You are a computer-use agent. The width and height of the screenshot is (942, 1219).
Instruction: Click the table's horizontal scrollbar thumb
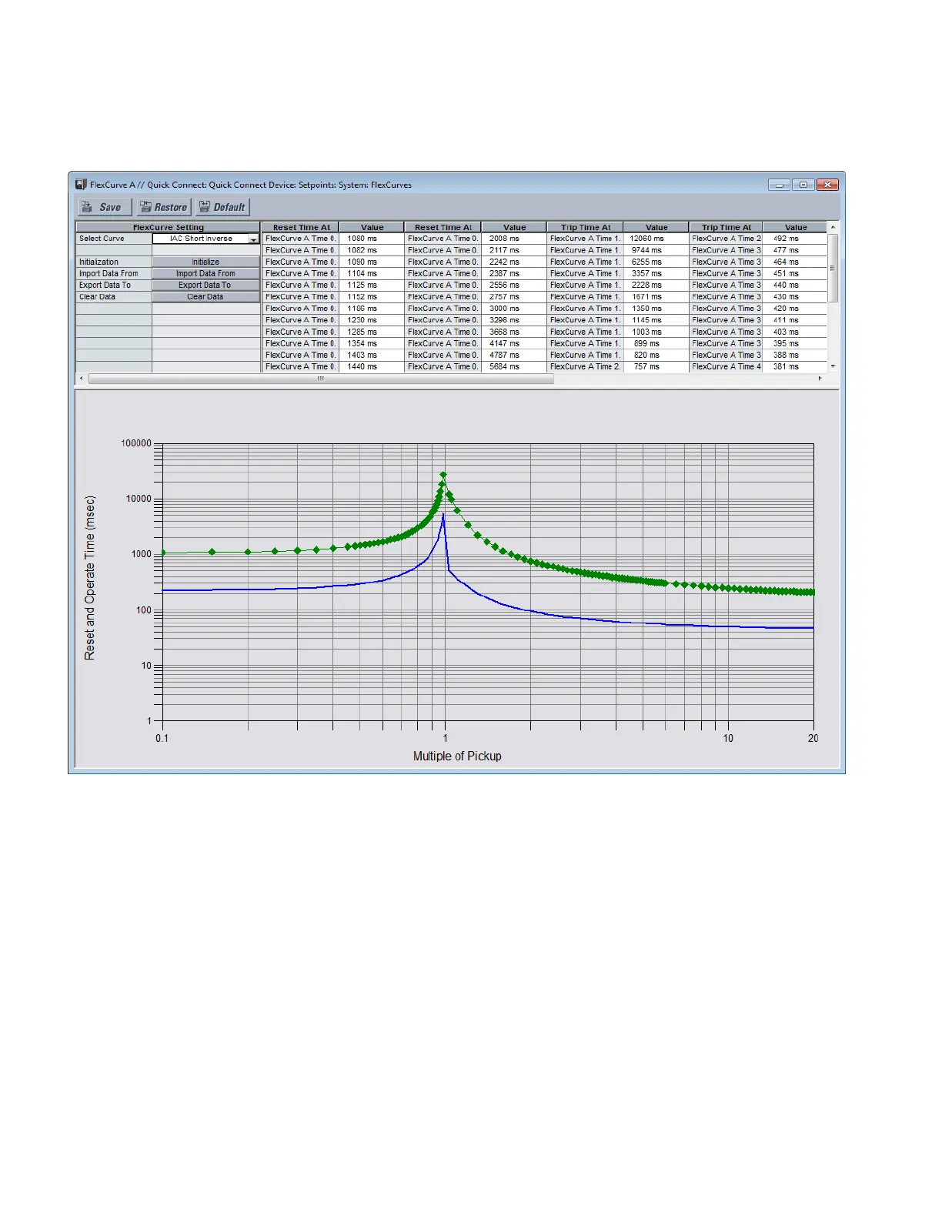[x=321, y=379]
